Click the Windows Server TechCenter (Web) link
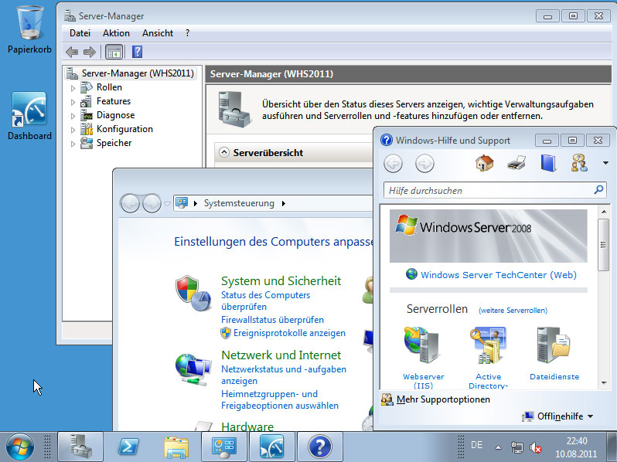This screenshot has width=617, height=462. pos(498,274)
